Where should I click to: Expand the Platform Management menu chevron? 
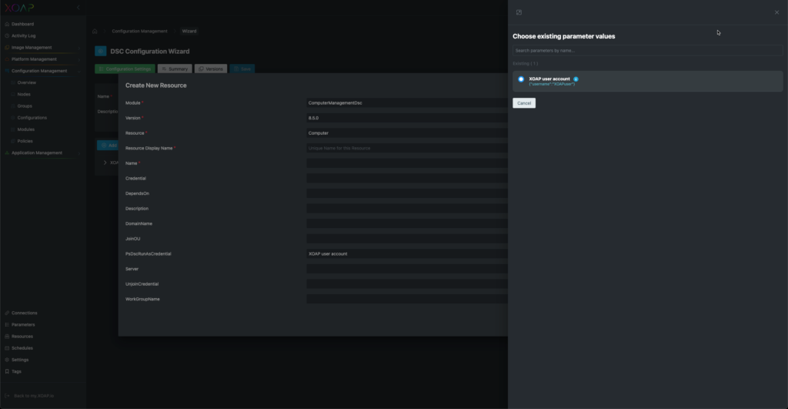(x=79, y=59)
